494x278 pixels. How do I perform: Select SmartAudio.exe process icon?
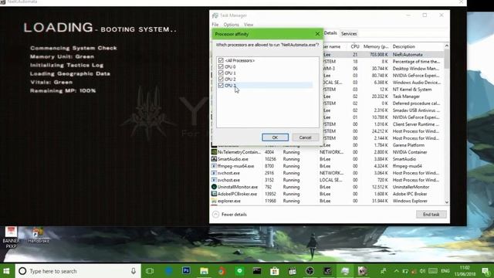pos(214,159)
